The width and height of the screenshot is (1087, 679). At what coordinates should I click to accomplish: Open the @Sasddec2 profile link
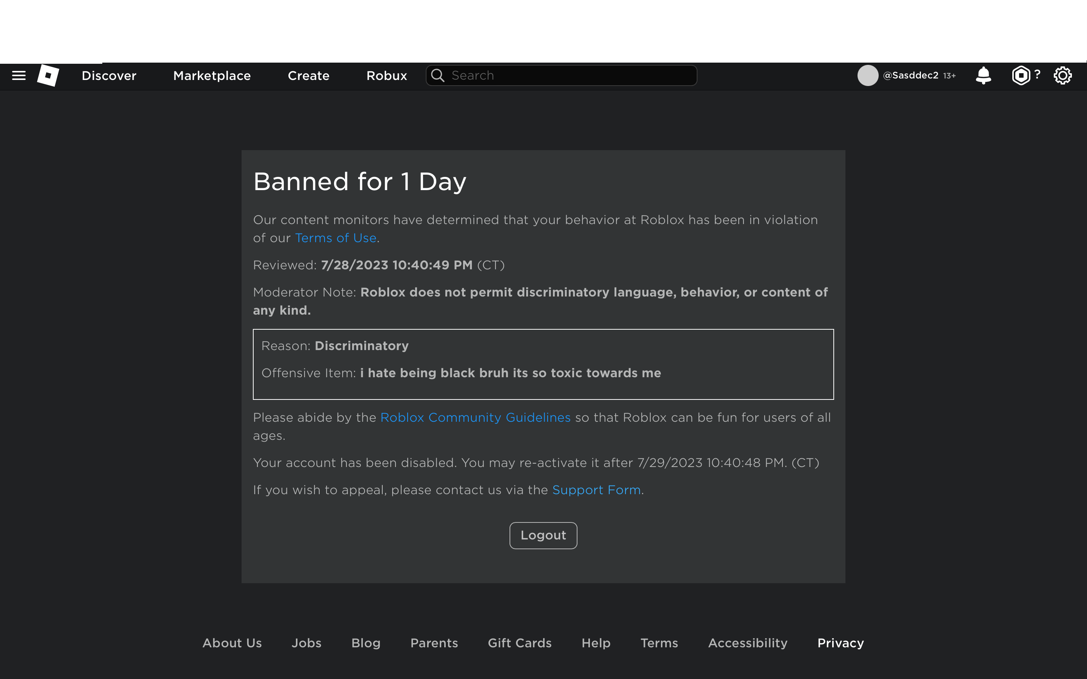(x=910, y=75)
